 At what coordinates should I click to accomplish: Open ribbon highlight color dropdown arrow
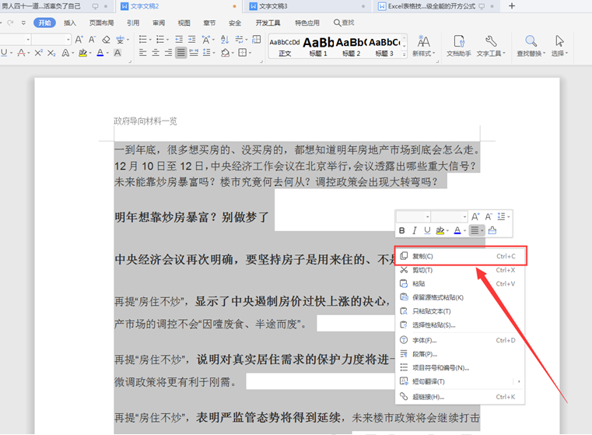tap(90, 53)
